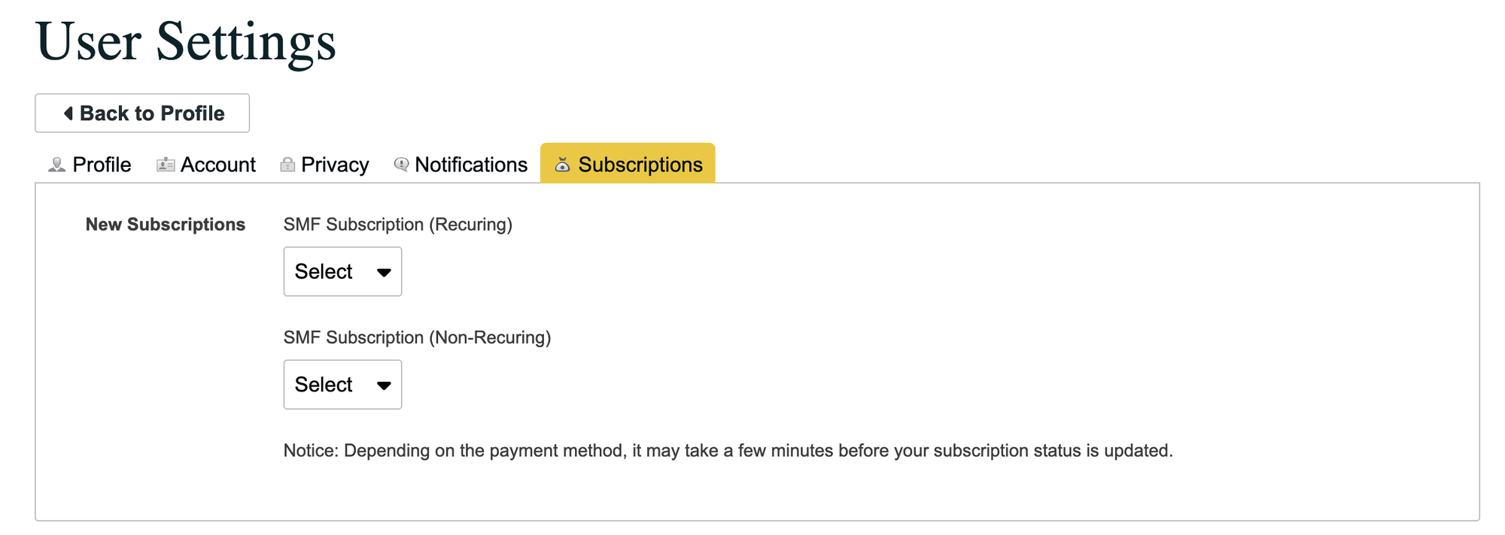Viewport: 1505px width, 535px height.
Task: Click the New Subscriptions label
Action: click(165, 225)
